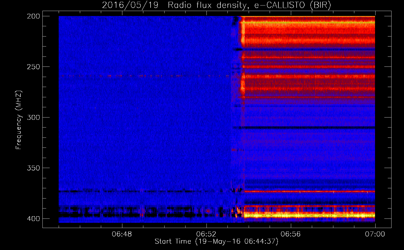Click the plot title "2016/05/19 Radio flux density, e-CALLISTO (BIR)"
The width and height of the screenshot is (404, 250).
(216, 5)
